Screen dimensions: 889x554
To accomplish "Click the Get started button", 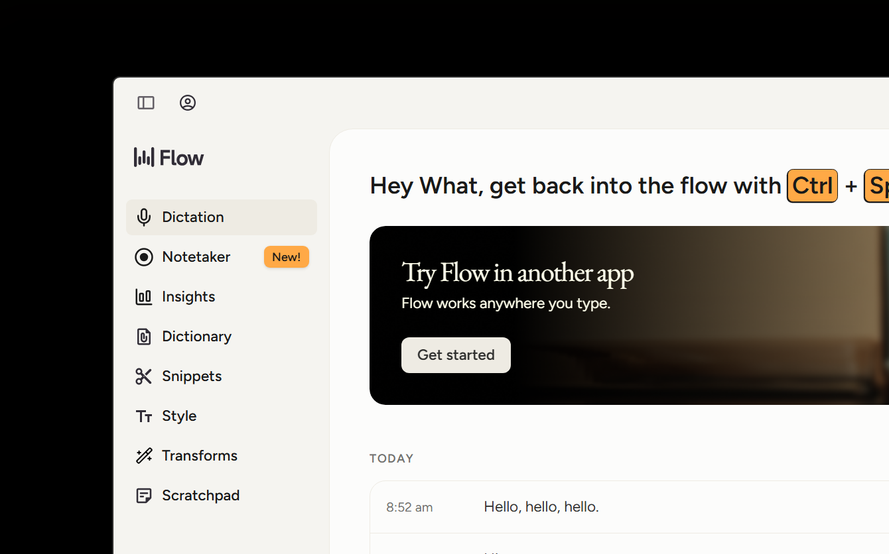I will 456,355.
